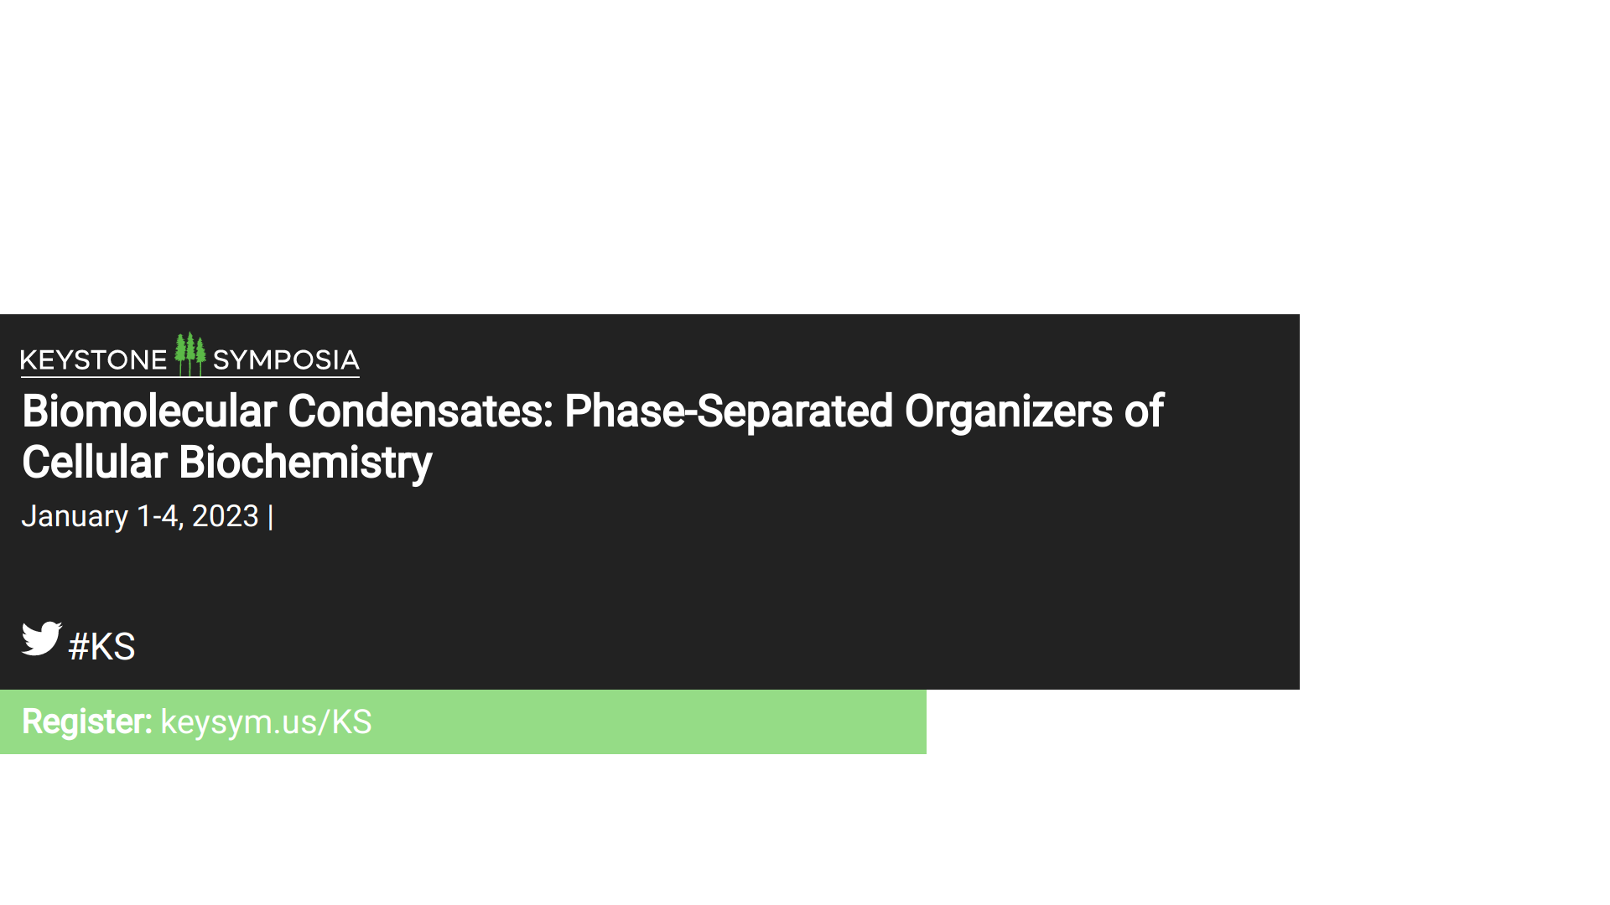Screen dimensions: 1610x905
Task: Click the word Condensates: in the title
Action: [x=420, y=411]
